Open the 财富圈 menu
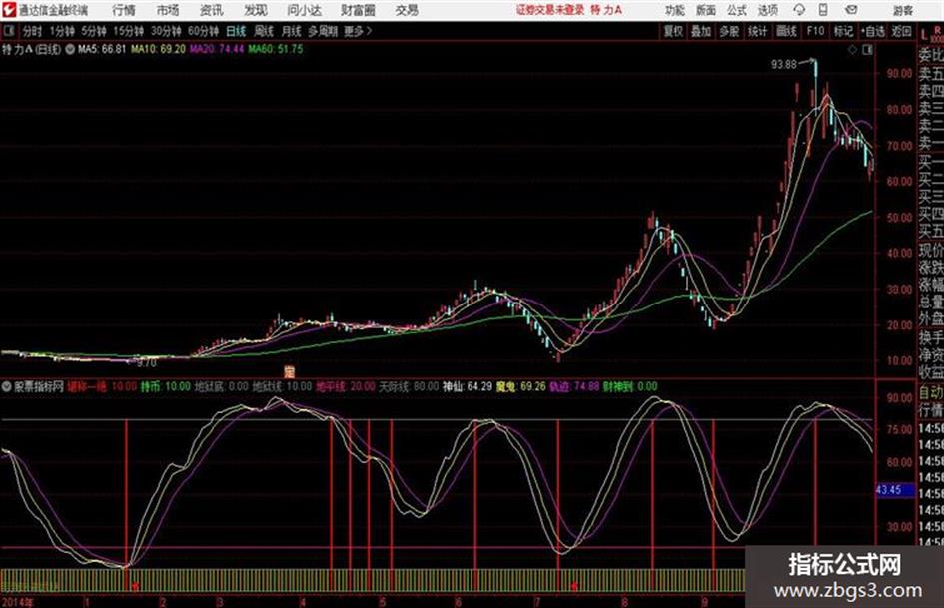The width and height of the screenshot is (944, 608). coord(358,10)
